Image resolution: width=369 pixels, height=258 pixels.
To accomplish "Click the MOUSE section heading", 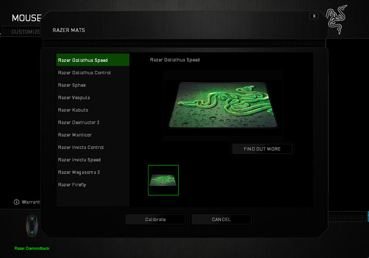I will click(x=26, y=18).
